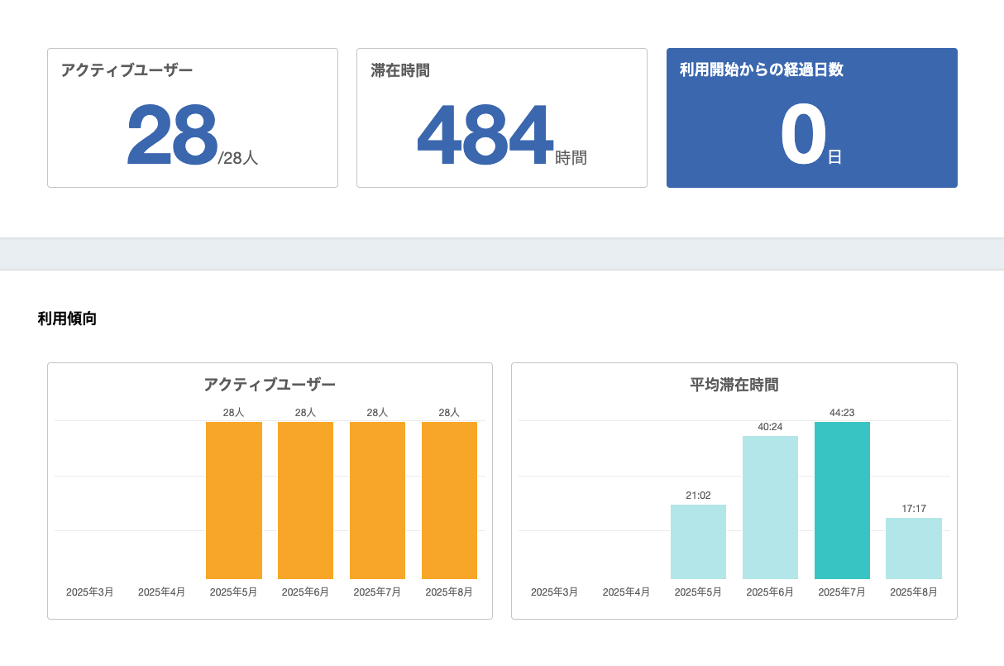Select the 40:24 bar for 2025年6月
1004x666 pixels.
click(x=770, y=507)
